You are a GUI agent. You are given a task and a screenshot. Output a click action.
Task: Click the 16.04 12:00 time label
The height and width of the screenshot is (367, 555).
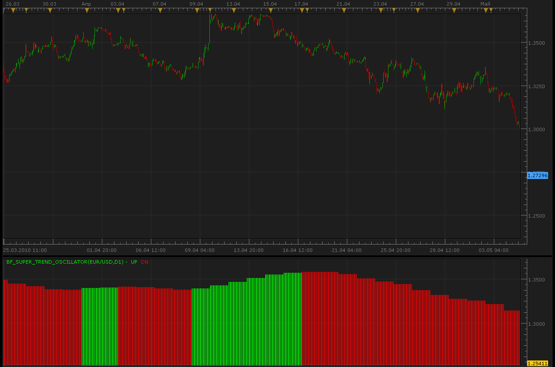pos(297,250)
